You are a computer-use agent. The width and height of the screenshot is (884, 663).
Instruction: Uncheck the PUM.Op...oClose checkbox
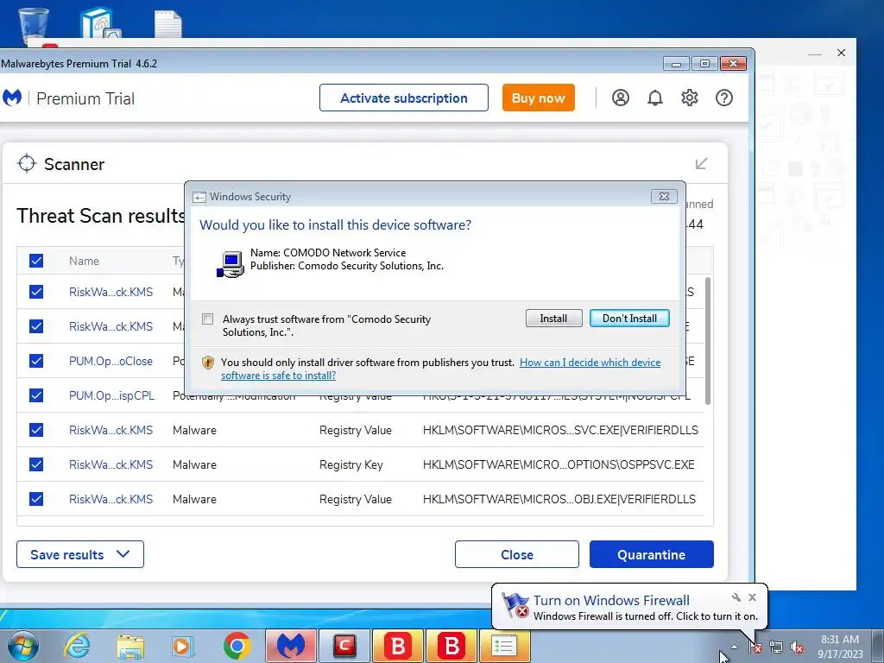coord(36,361)
